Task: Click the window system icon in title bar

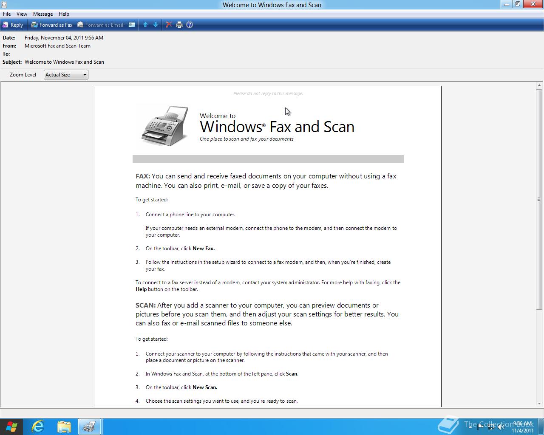Action: click(4, 5)
